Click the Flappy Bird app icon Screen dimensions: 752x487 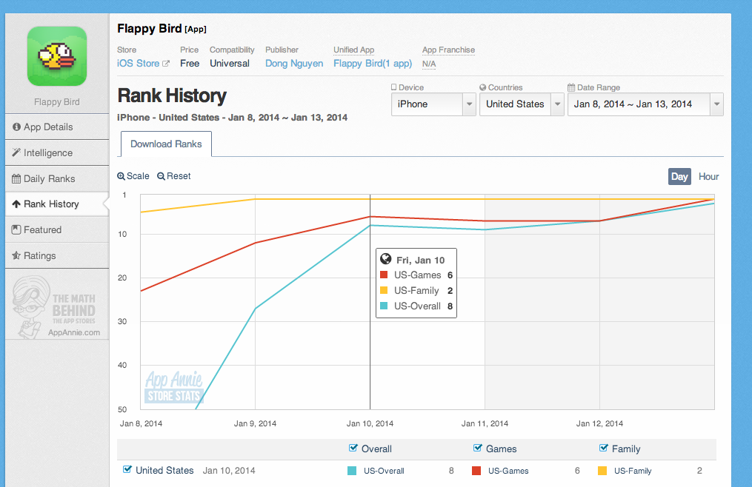(57, 56)
